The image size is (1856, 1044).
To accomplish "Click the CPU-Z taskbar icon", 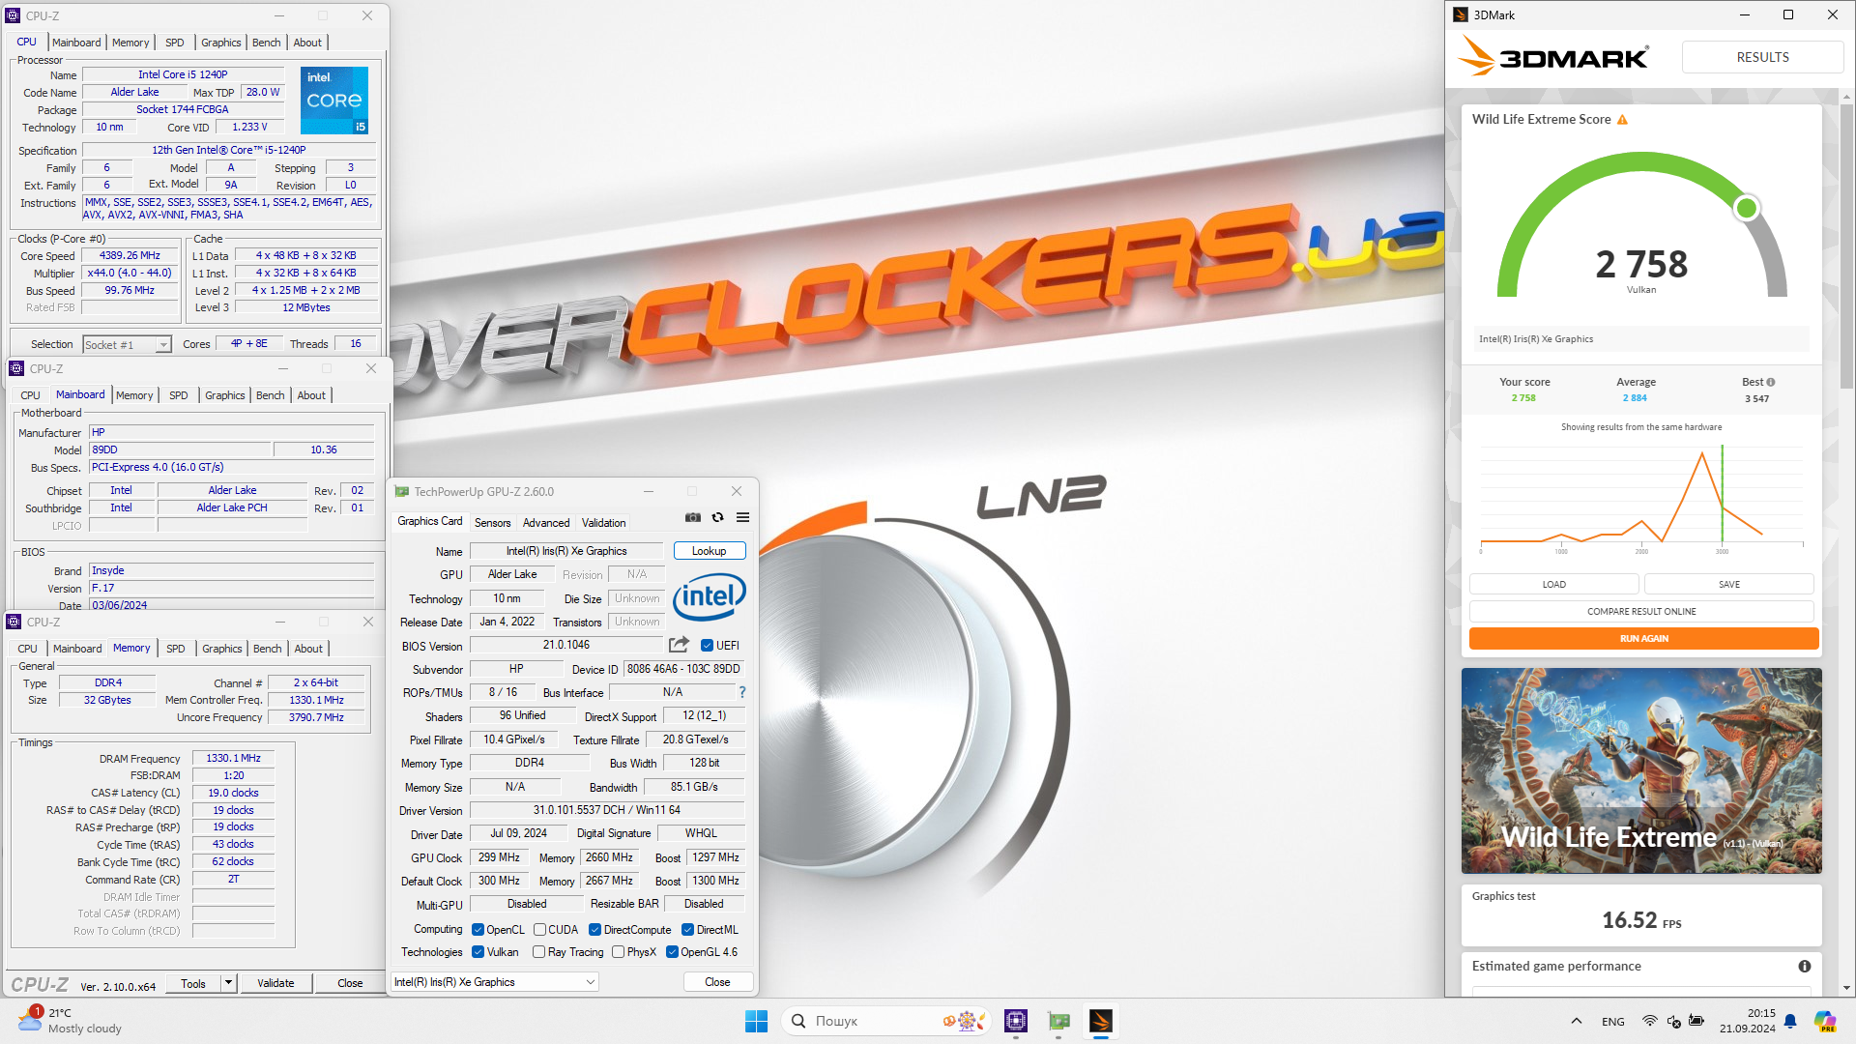I will [x=1016, y=1021].
